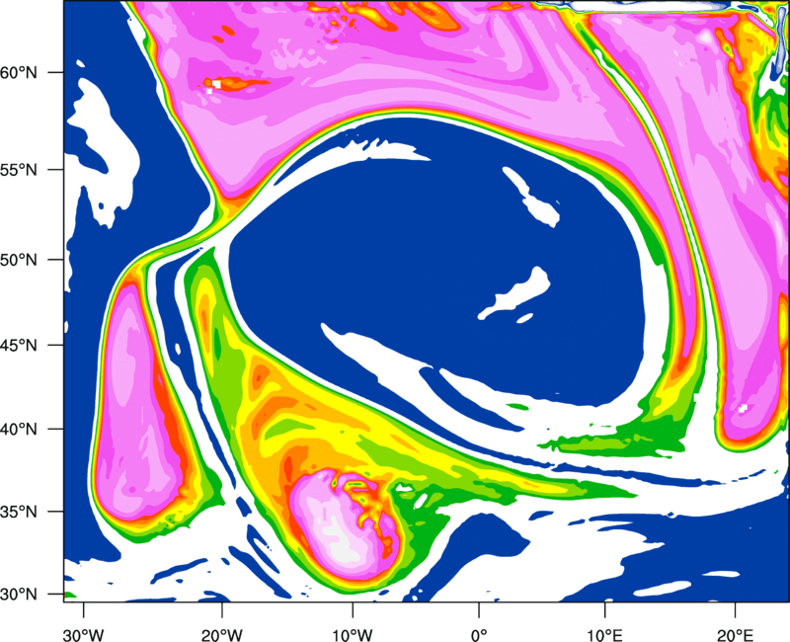Click the 10°E longitude axis label
This screenshot has height=642, width=790.
point(604,635)
